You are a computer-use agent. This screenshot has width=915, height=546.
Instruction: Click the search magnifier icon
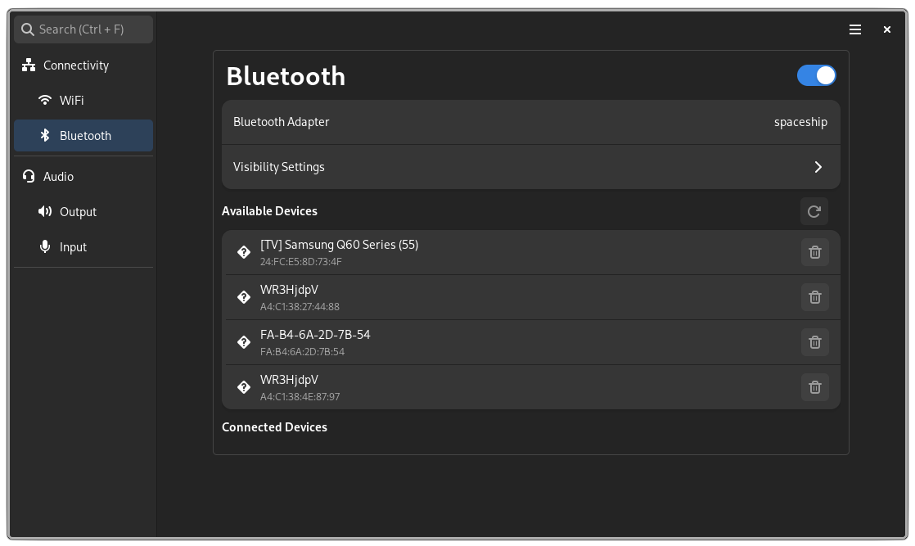pyautogui.click(x=28, y=29)
